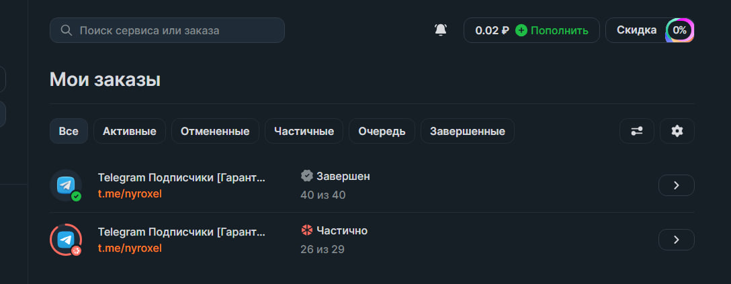Switch to the Активные tab
This screenshot has width=731, height=284.
click(x=130, y=131)
